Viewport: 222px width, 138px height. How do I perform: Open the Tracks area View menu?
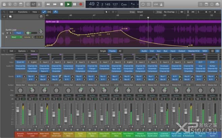pyautogui.click(x=36, y=12)
